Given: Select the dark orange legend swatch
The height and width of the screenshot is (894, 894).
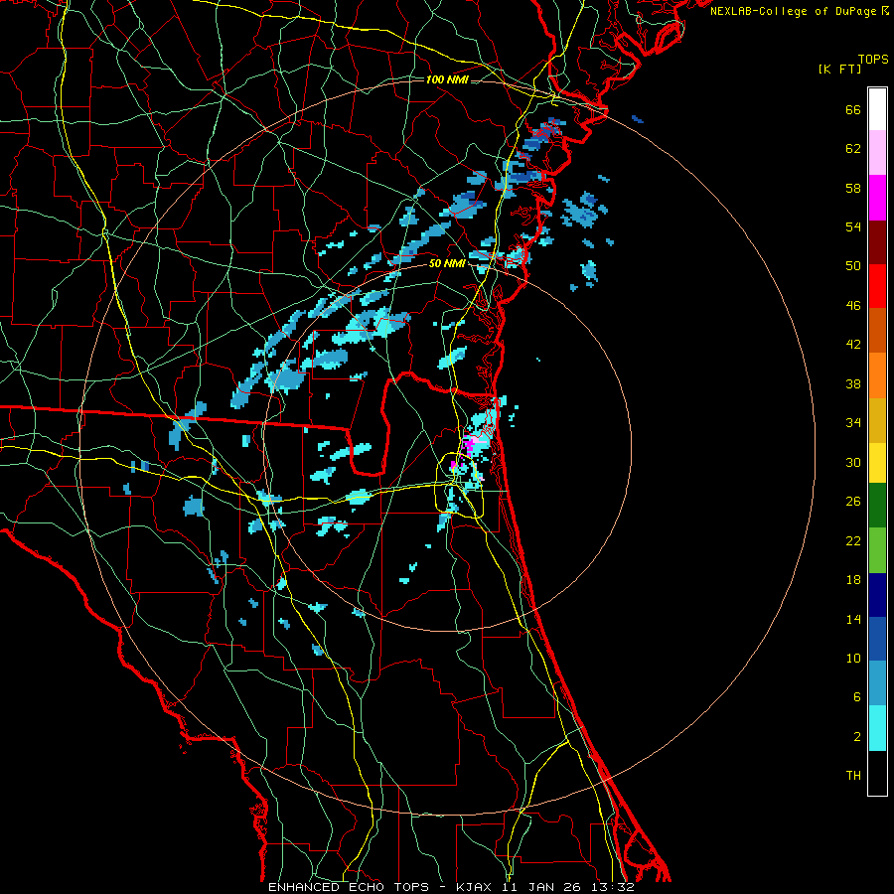Looking at the screenshot, I should pos(877,330).
